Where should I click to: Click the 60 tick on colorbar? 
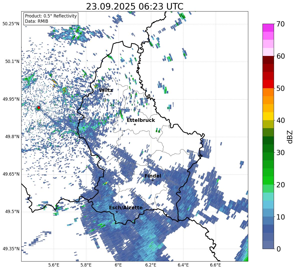(280, 56)
